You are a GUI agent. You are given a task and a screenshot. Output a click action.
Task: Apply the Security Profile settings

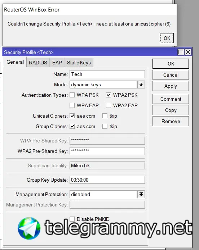tap(171, 86)
